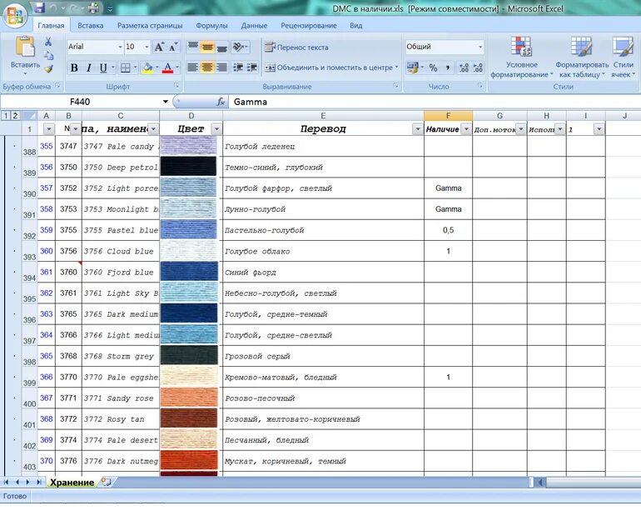Click the Office button logo

(15, 15)
